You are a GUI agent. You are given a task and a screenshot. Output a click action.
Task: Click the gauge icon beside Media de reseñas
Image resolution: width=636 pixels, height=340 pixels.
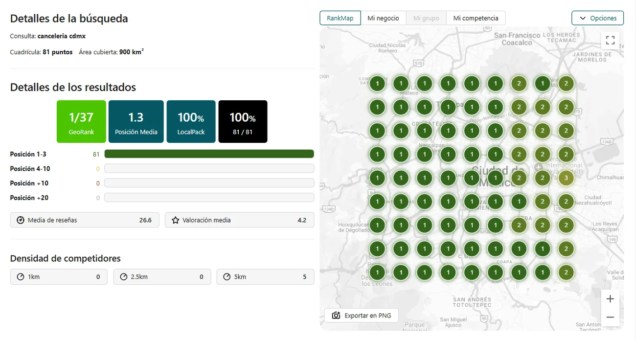(21, 220)
